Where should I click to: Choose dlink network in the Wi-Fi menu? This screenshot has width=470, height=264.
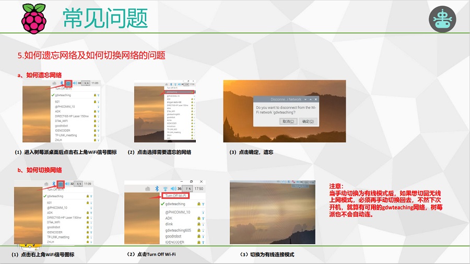pos(170,223)
